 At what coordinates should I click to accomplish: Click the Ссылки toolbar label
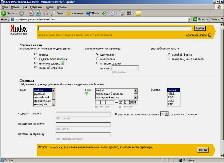(215, 19)
